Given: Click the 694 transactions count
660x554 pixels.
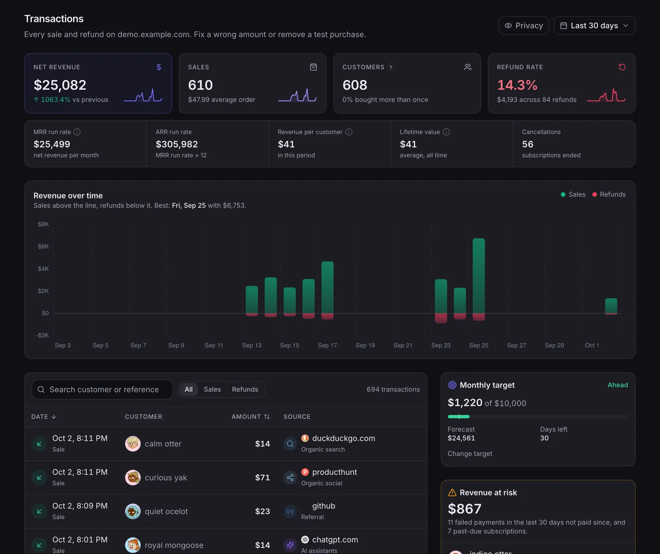Looking at the screenshot, I should [x=393, y=389].
